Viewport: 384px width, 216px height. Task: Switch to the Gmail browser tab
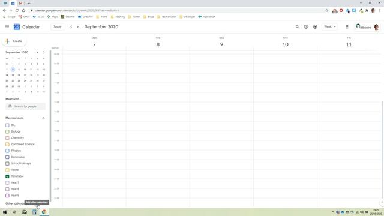point(20,4)
